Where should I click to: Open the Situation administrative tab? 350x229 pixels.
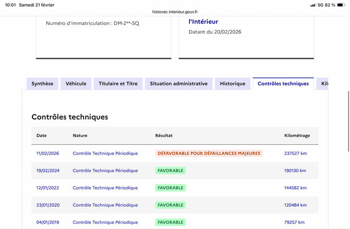pyautogui.click(x=179, y=84)
